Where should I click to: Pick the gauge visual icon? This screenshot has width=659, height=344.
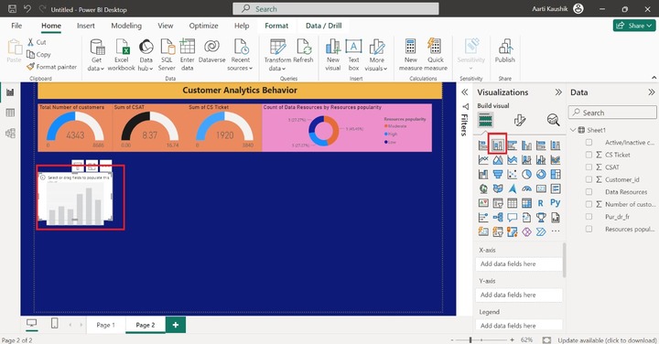pyautogui.click(x=526, y=189)
